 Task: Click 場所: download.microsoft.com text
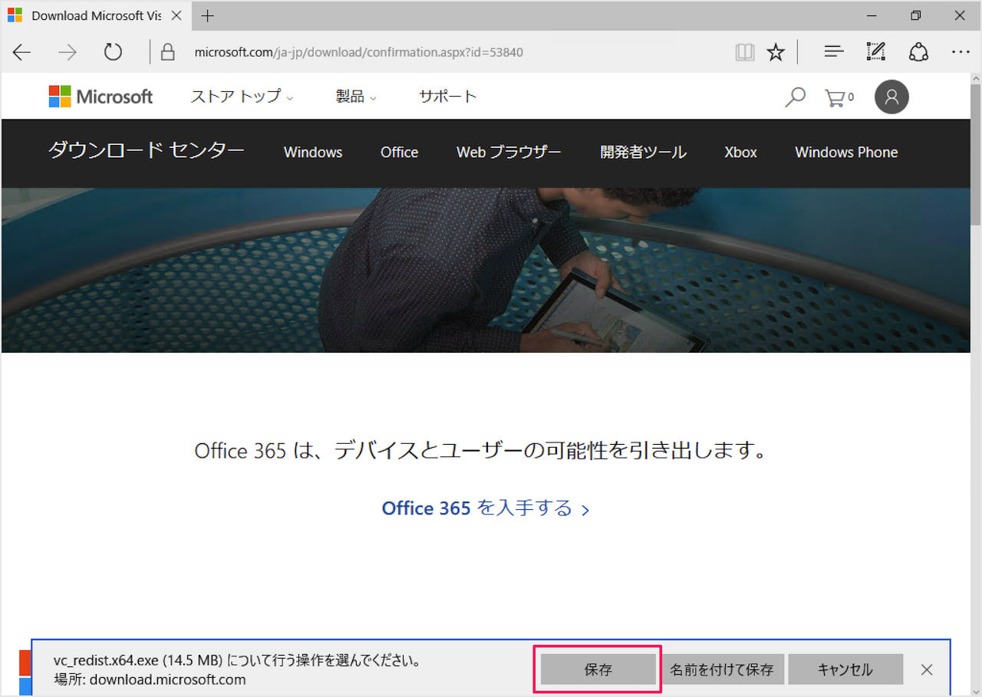click(150, 679)
